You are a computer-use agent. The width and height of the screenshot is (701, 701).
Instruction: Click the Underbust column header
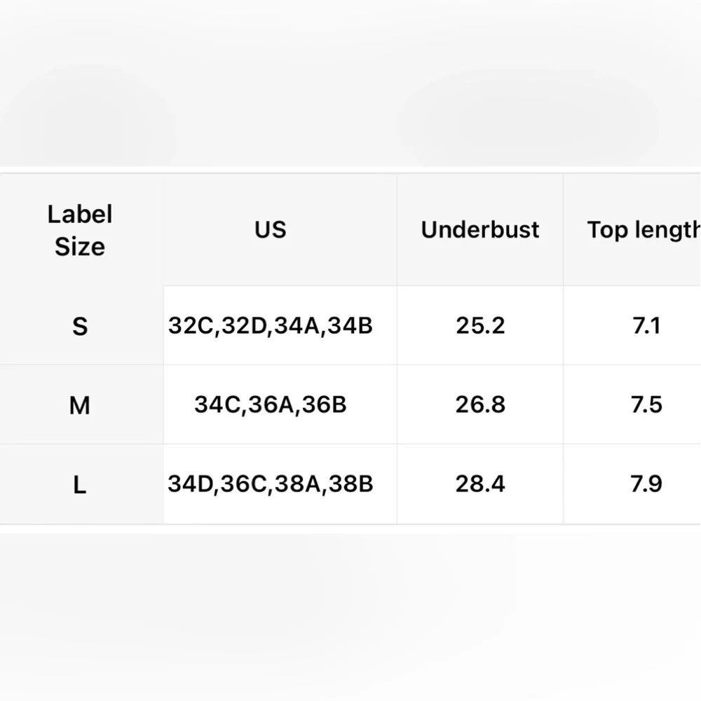tap(479, 230)
